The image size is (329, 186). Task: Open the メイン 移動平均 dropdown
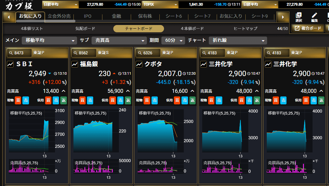pos(49,40)
